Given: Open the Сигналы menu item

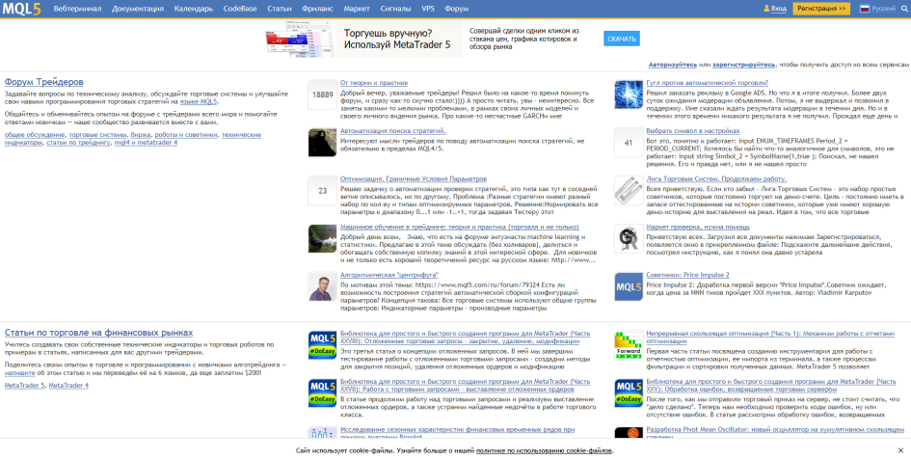Looking at the screenshot, I should [395, 9].
